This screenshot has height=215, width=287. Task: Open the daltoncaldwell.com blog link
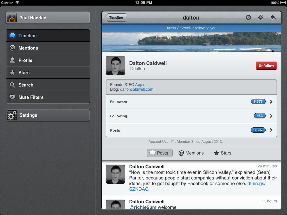pyautogui.click(x=136, y=89)
